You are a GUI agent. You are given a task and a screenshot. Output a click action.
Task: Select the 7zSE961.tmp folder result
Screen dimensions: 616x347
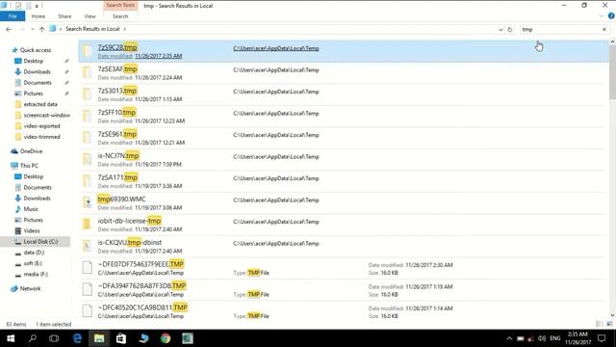click(x=343, y=138)
